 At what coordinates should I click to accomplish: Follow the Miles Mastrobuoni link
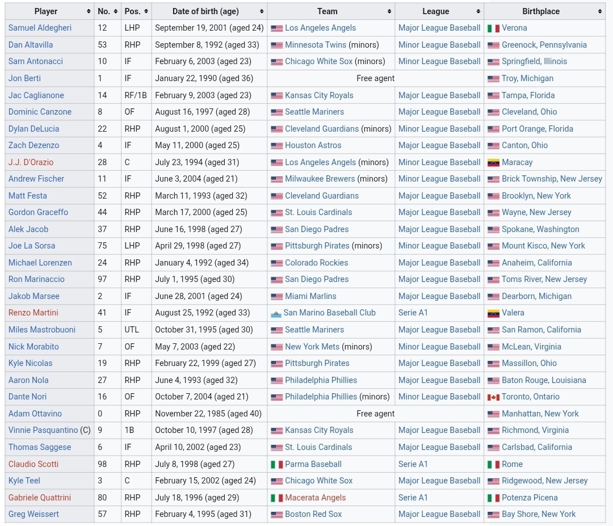42,330
